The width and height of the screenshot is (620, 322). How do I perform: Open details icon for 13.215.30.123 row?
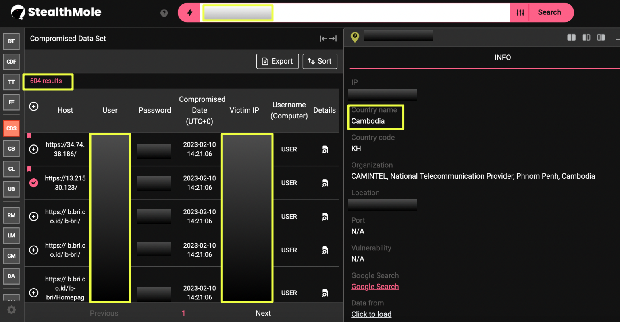pyautogui.click(x=325, y=183)
